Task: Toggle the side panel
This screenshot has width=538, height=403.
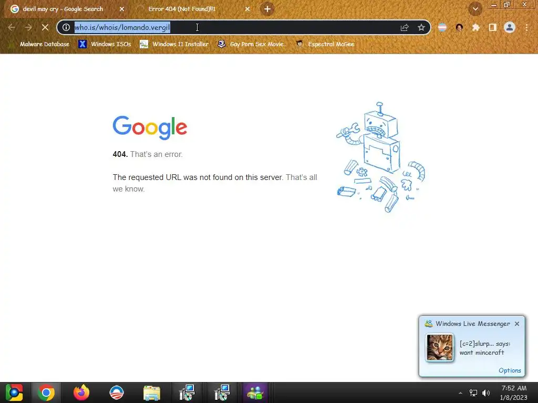Action: 493,27
